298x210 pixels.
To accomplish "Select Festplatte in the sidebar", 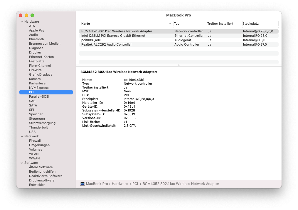I will pyautogui.click(x=37, y=61).
